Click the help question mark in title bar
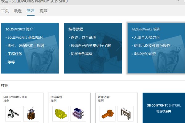 178,1
